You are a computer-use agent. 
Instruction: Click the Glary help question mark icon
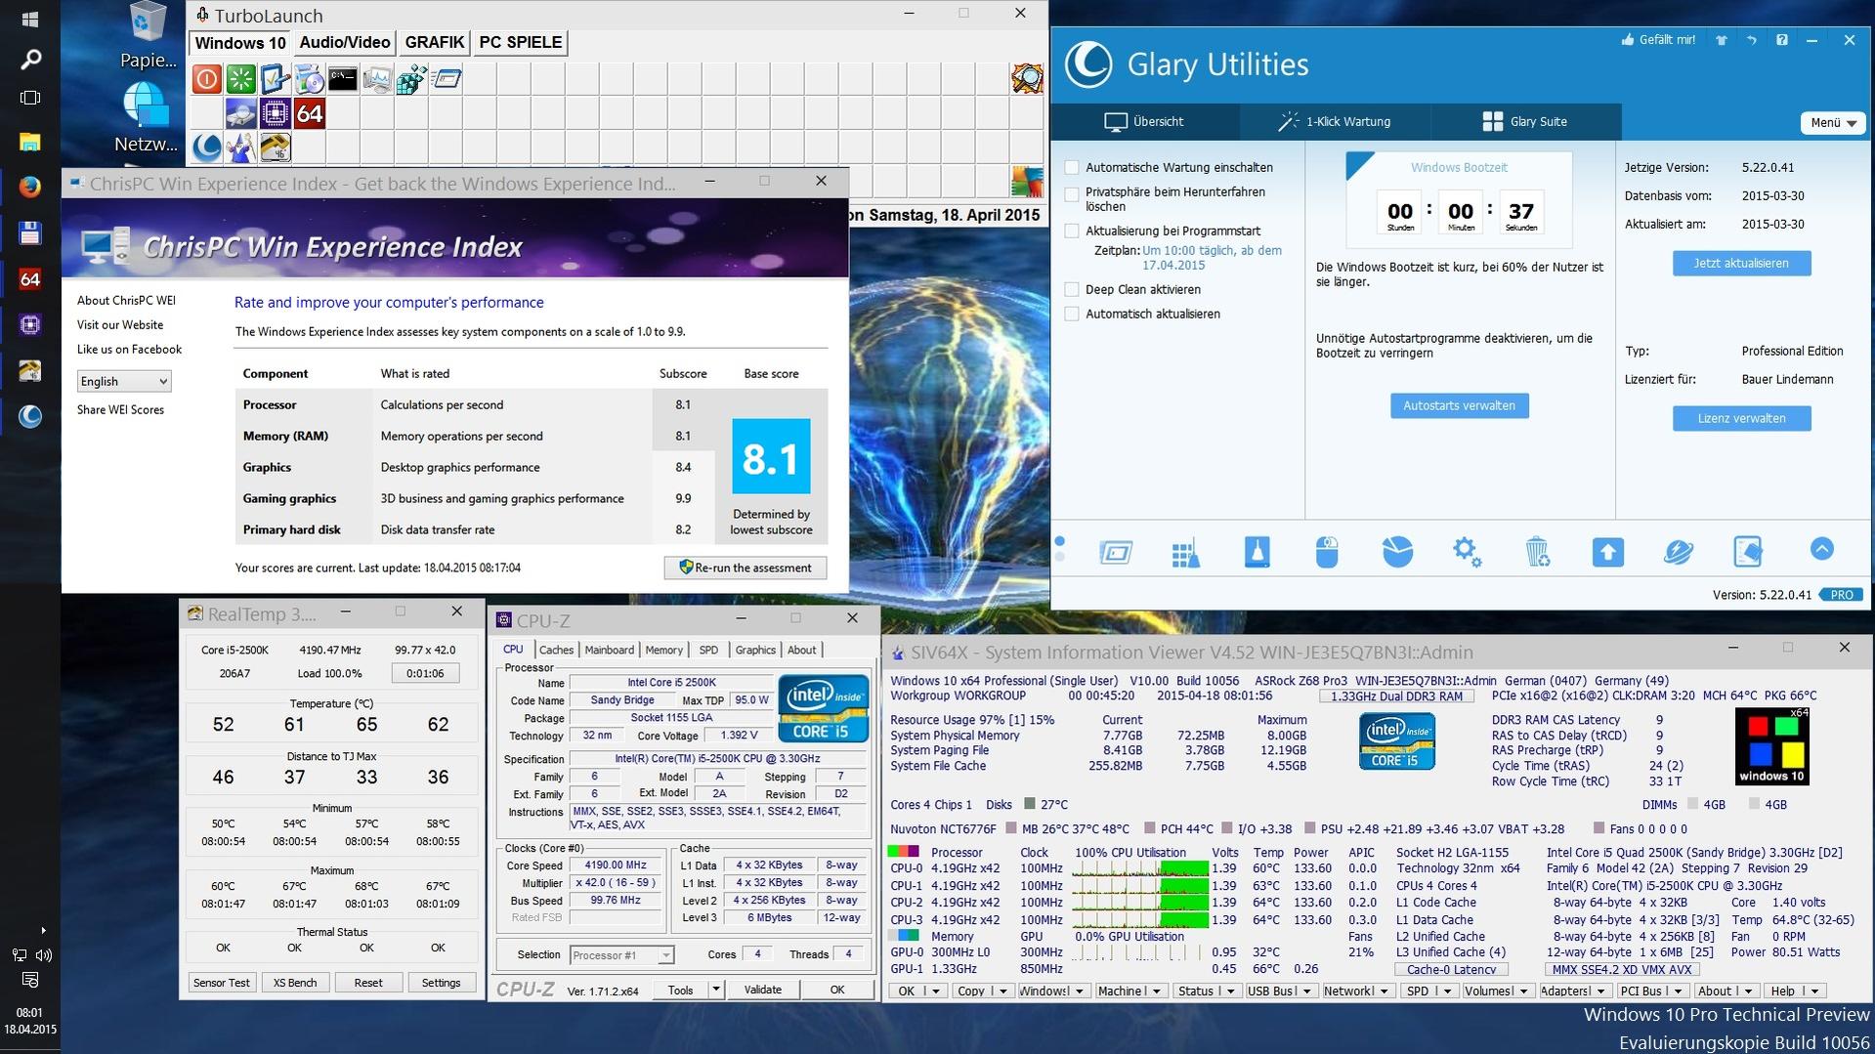tap(1782, 40)
